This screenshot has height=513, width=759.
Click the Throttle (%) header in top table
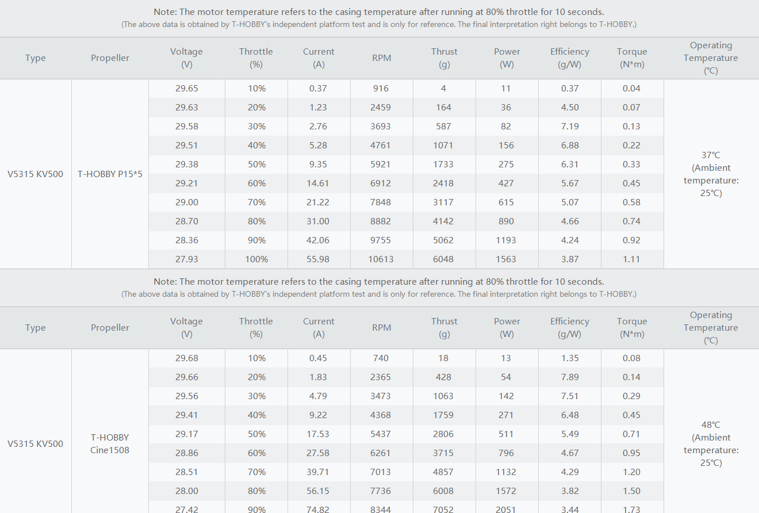pyautogui.click(x=256, y=58)
